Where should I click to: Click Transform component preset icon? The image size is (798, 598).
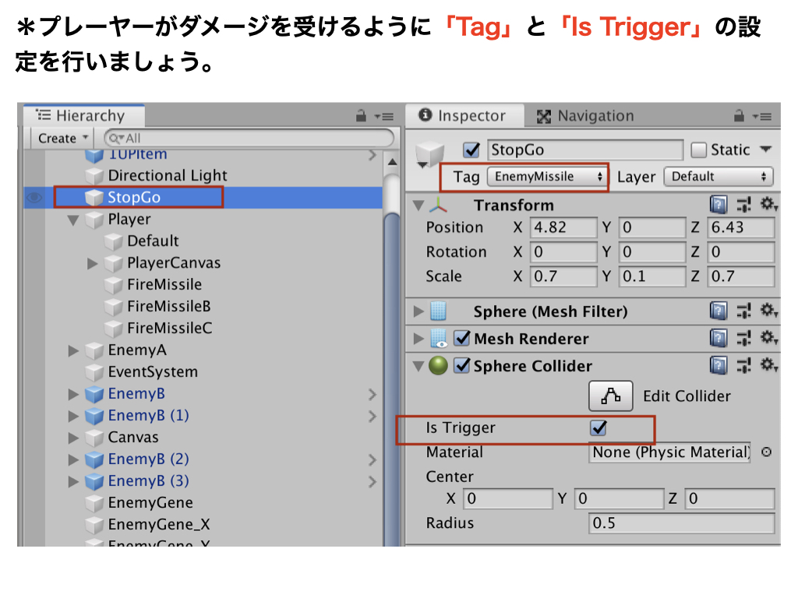point(744,205)
